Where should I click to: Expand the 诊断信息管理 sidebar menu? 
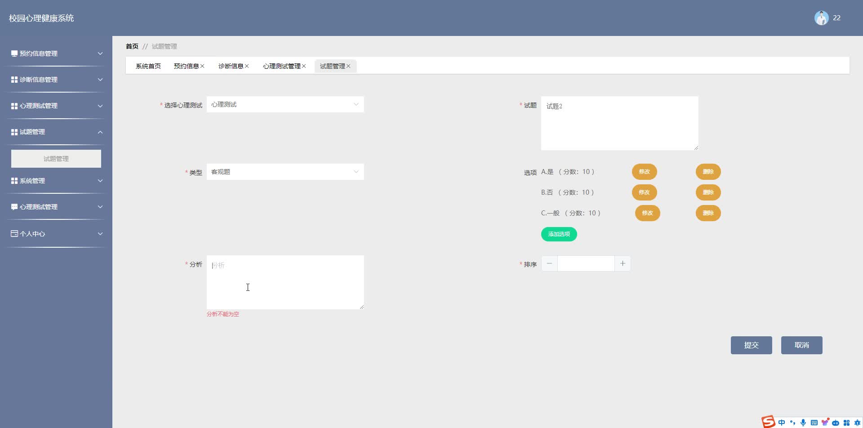click(x=56, y=80)
